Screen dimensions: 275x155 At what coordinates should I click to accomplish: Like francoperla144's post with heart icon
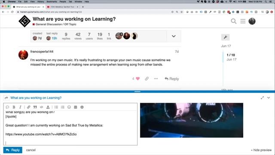(138, 78)
